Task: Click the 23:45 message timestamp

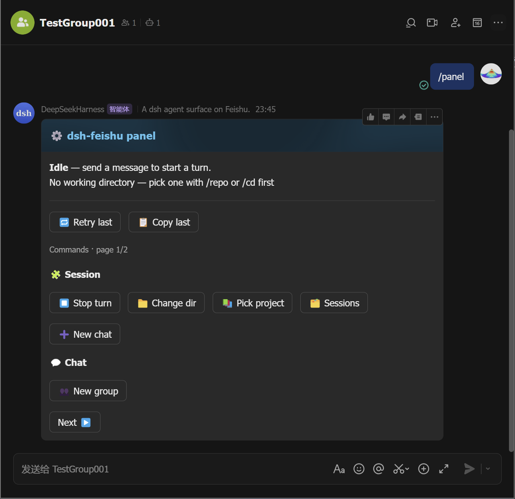Action: [x=266, y=109]
